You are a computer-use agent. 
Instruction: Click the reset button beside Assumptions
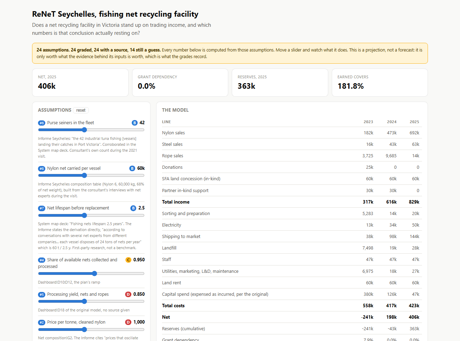point(81,110)
